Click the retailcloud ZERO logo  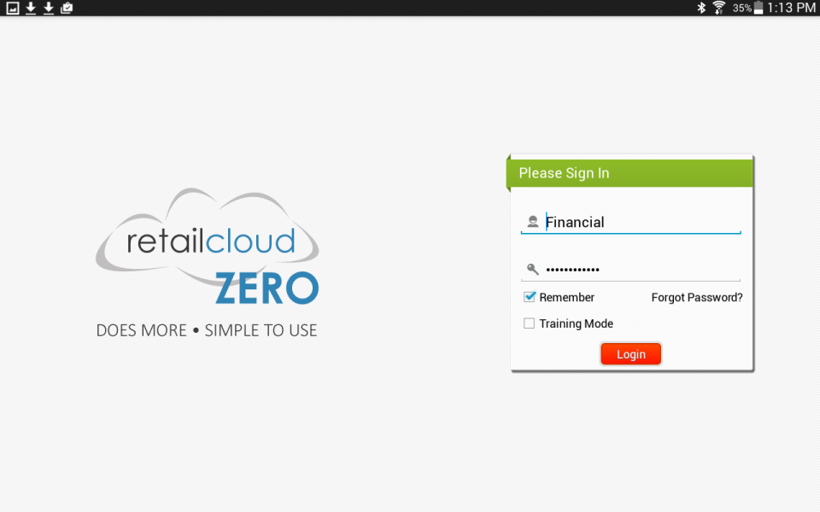[x=207, y=247]
